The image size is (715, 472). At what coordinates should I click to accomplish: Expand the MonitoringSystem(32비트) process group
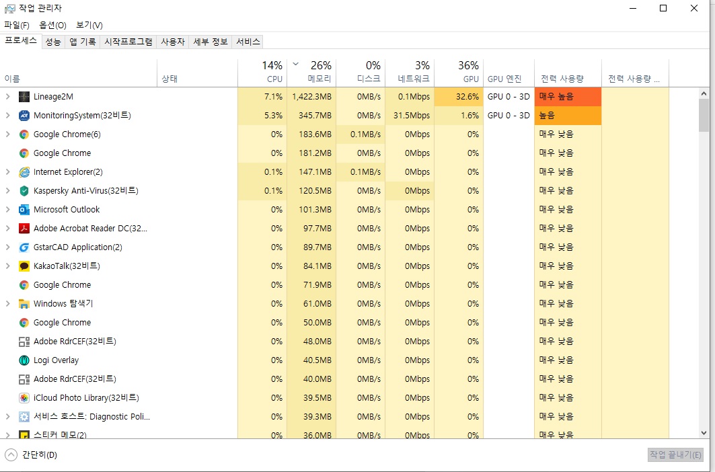coord(8,116)
